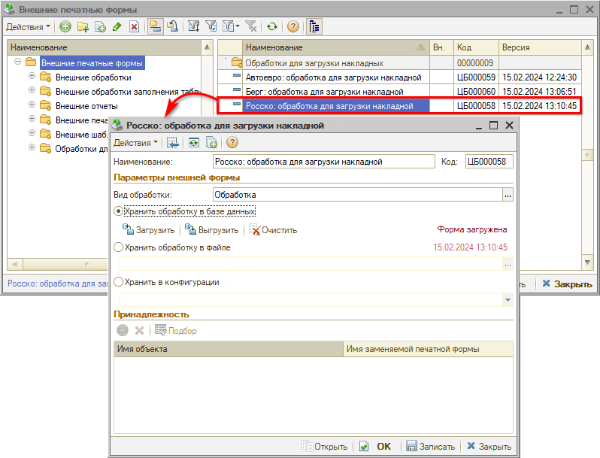This screenshot has width=600, height=458.
Task: Click Подбор button
Action: (176, 330)
